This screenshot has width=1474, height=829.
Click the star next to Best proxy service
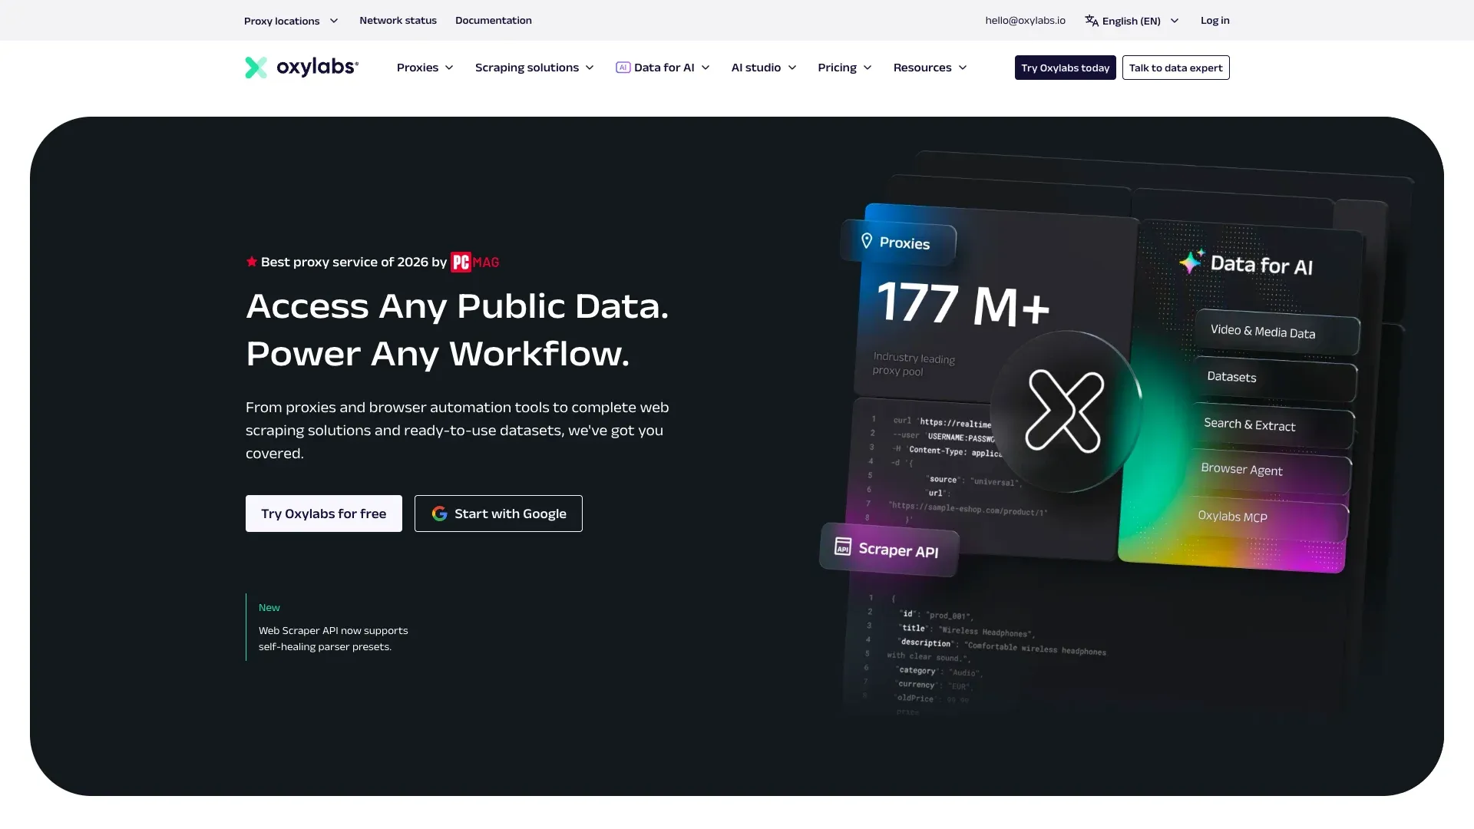[x=251, y=261]
